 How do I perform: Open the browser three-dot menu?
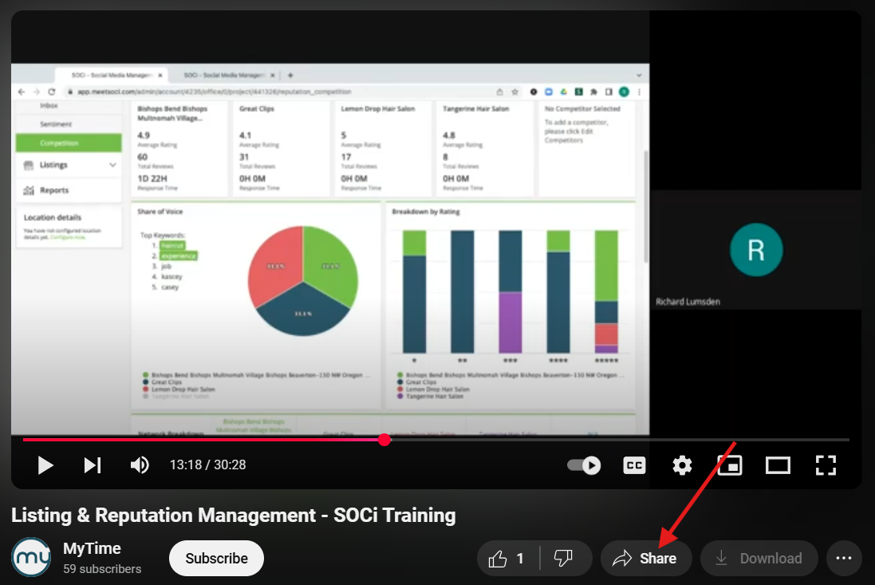click(x=640, y=92)
